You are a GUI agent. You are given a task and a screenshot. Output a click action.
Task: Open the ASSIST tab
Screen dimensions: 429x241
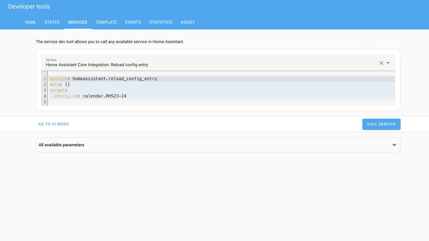(187, 22)
